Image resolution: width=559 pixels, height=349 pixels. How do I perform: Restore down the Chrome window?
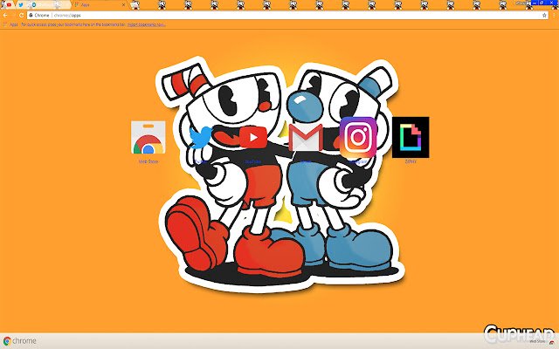pos(542,3)
